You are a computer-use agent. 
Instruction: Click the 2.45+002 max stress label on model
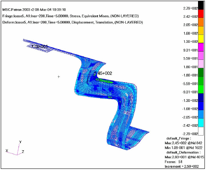(103, 73)
